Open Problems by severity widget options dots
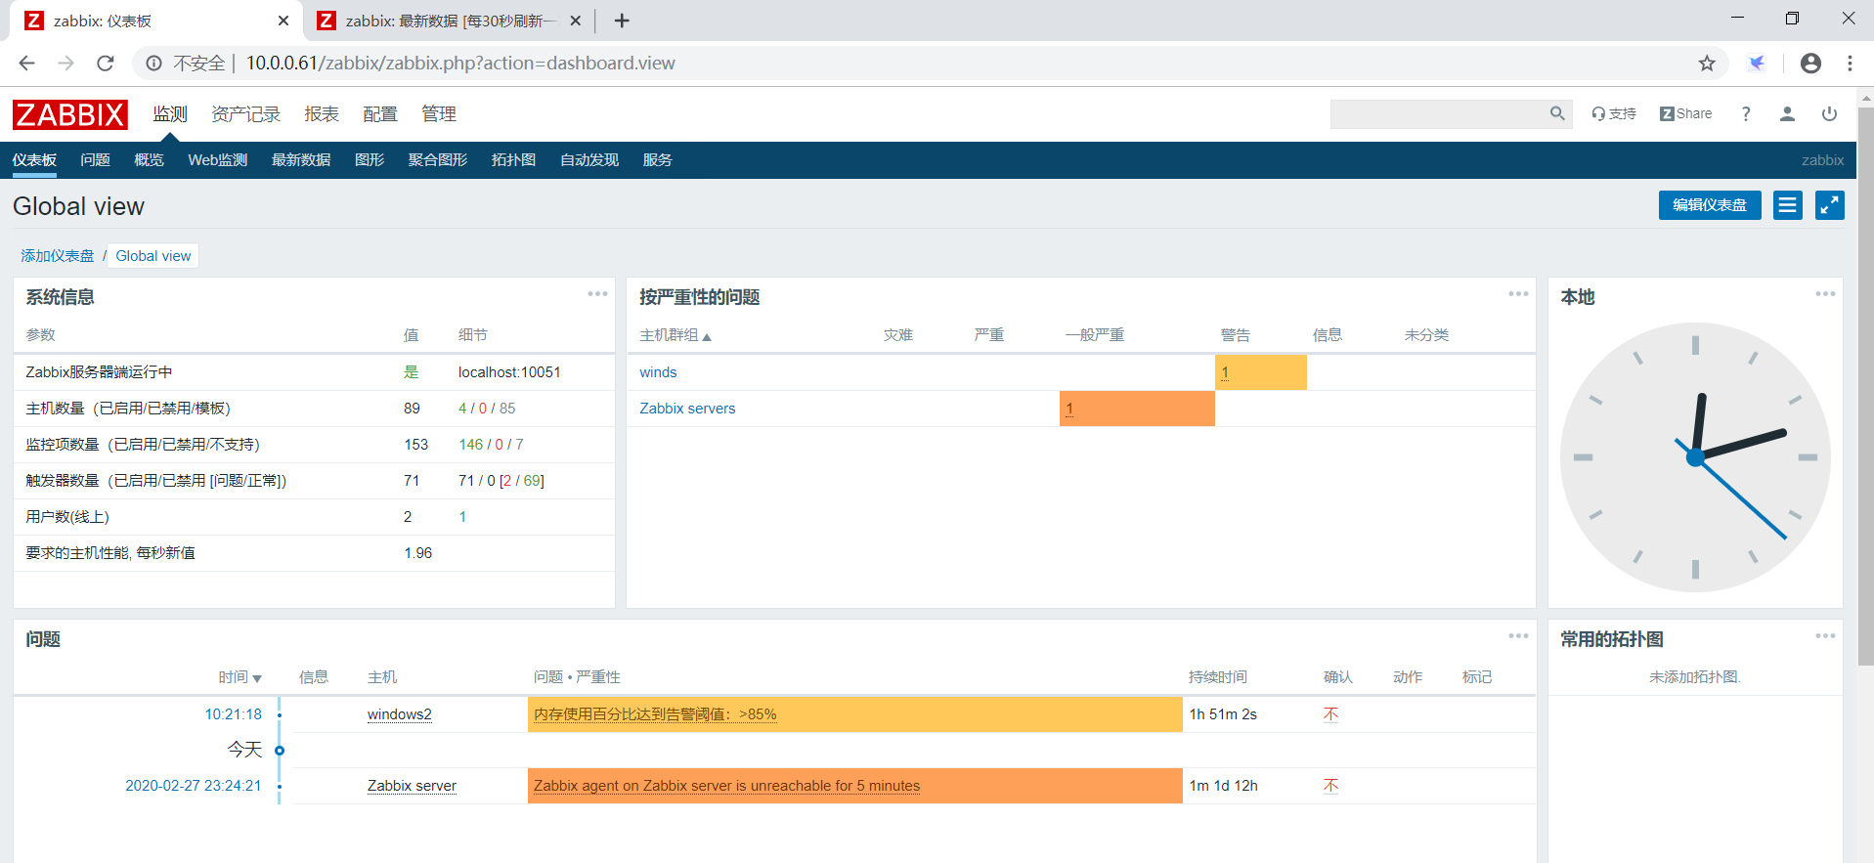Viewport: 1874px width, 863px height. (1518, 294)
